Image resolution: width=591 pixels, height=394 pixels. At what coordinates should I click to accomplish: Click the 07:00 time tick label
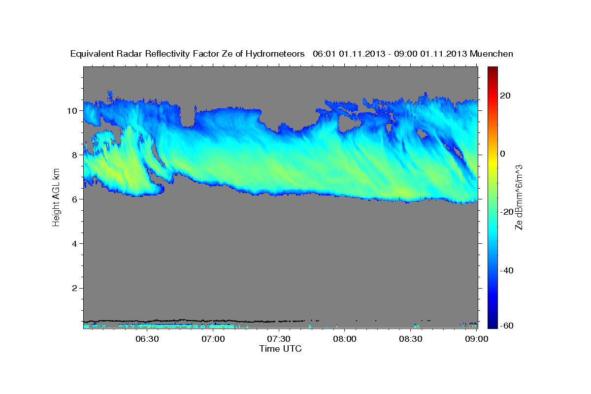coord(213,339)
